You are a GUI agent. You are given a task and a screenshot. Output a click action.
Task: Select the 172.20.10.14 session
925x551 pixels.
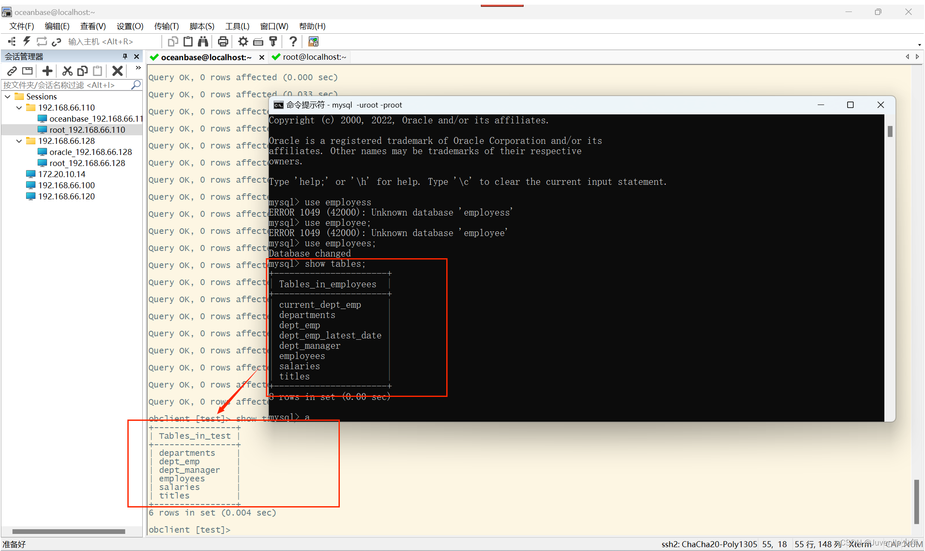(x=56, y=174)
